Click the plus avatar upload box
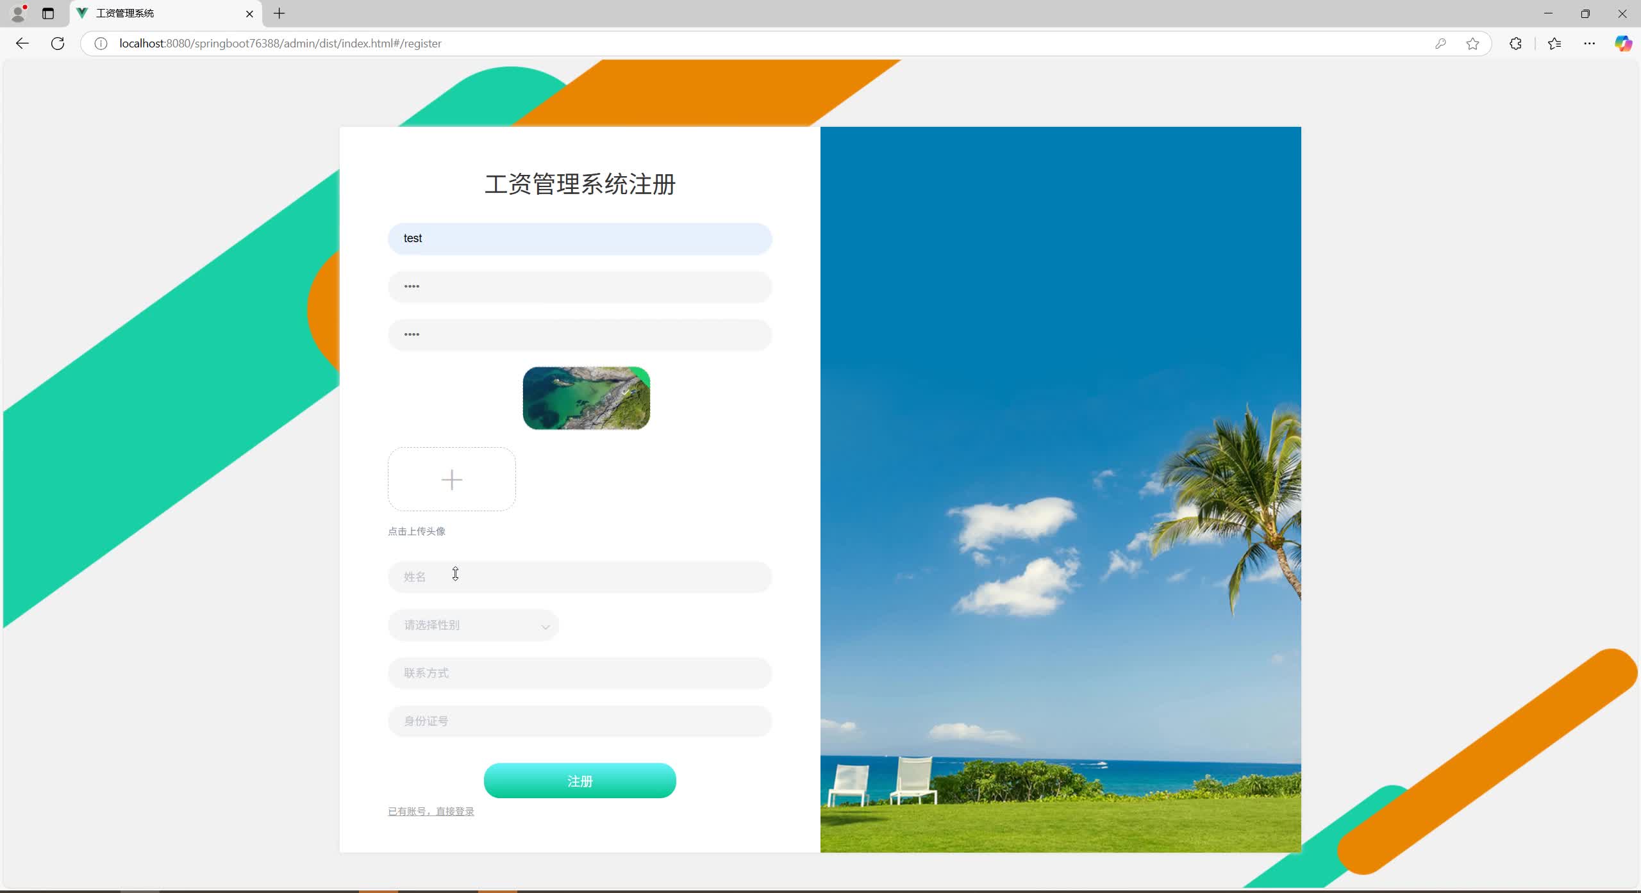Screen dimensions: 1641x893 [451, 479]
